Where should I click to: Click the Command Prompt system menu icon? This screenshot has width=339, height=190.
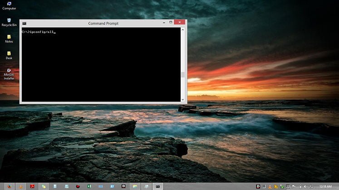24,23
